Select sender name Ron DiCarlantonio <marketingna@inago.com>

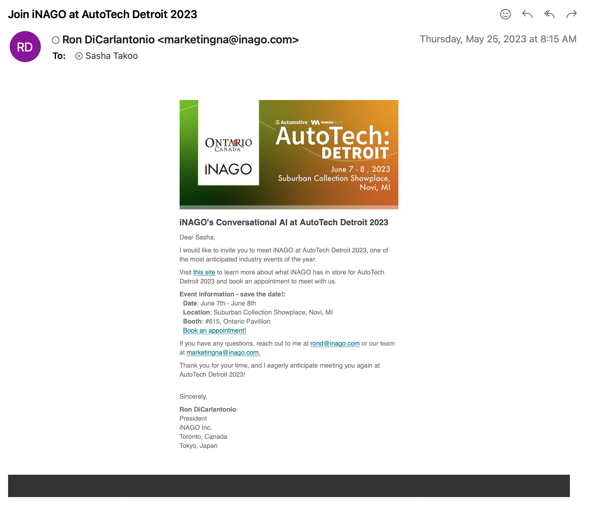tap(180, 39)
